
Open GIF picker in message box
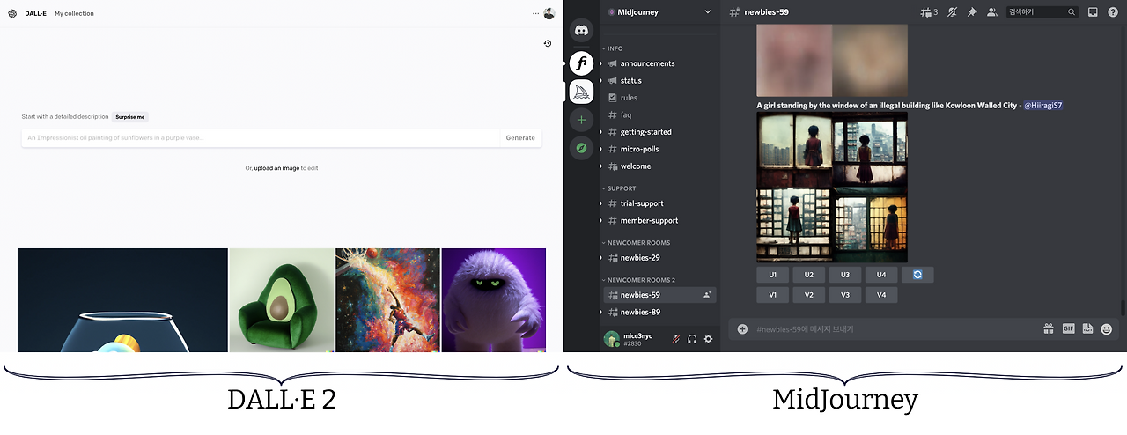(x=1068, y=329)
